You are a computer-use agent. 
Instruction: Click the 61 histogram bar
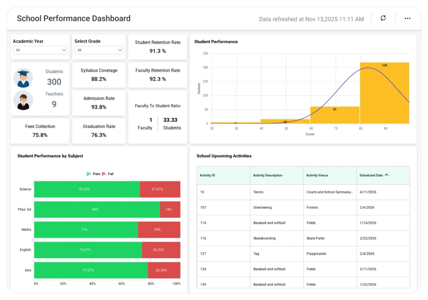point(335,115)
